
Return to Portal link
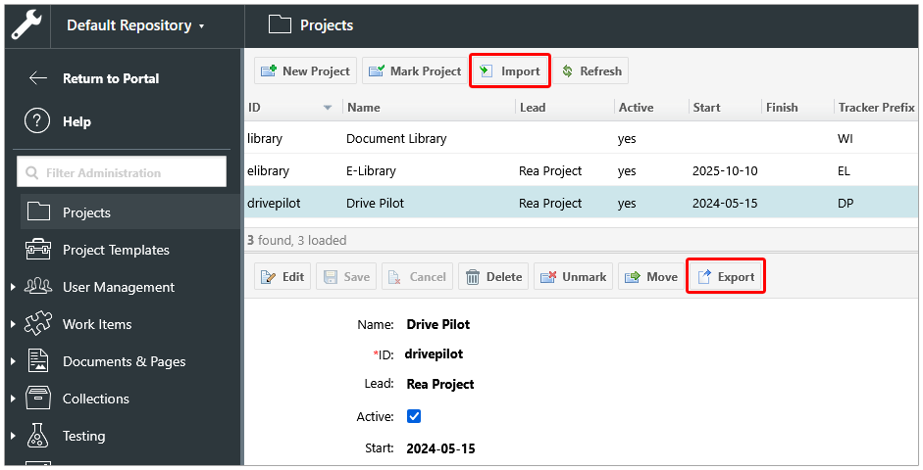click(111, 78)
